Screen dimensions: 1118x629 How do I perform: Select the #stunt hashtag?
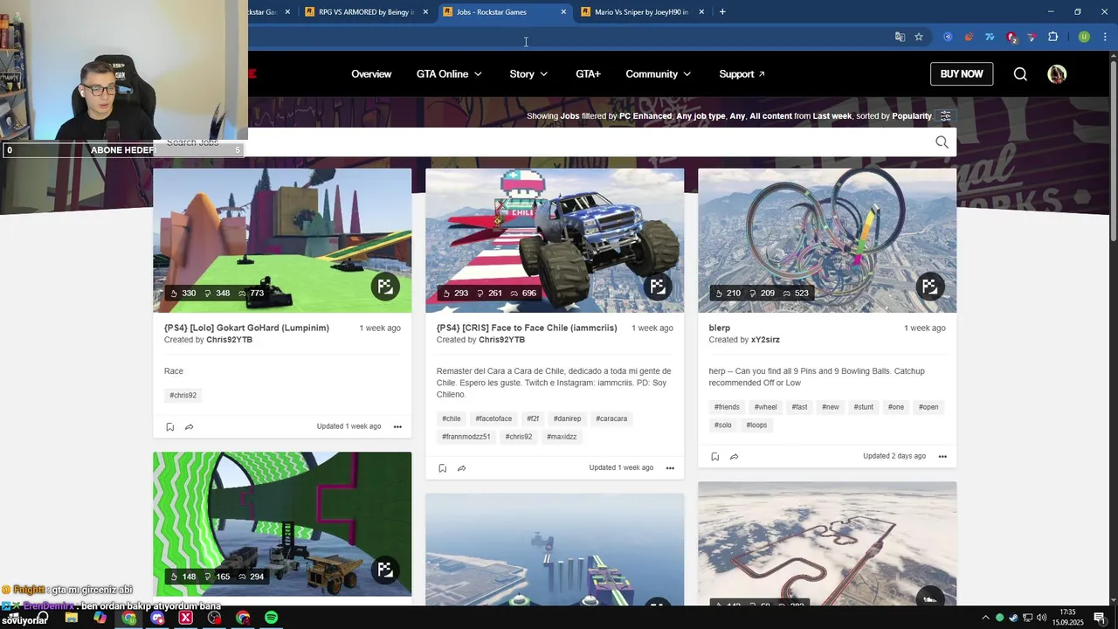(x=863, y=407)
